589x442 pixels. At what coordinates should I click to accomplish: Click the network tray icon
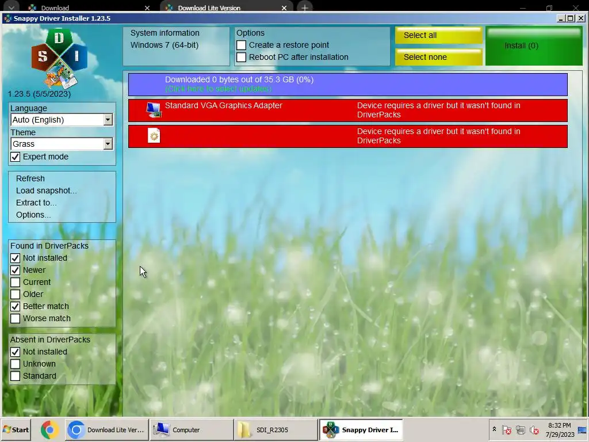coord(520,429)
